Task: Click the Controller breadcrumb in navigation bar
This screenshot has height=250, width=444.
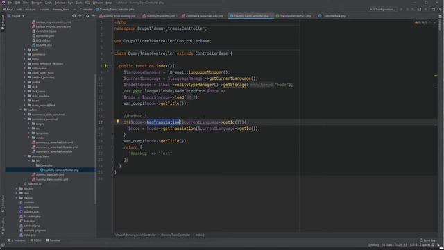Action: coord(86,9)
